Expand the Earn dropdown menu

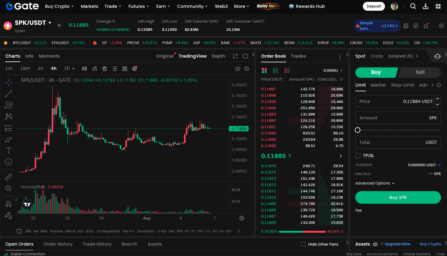point(163,6)
